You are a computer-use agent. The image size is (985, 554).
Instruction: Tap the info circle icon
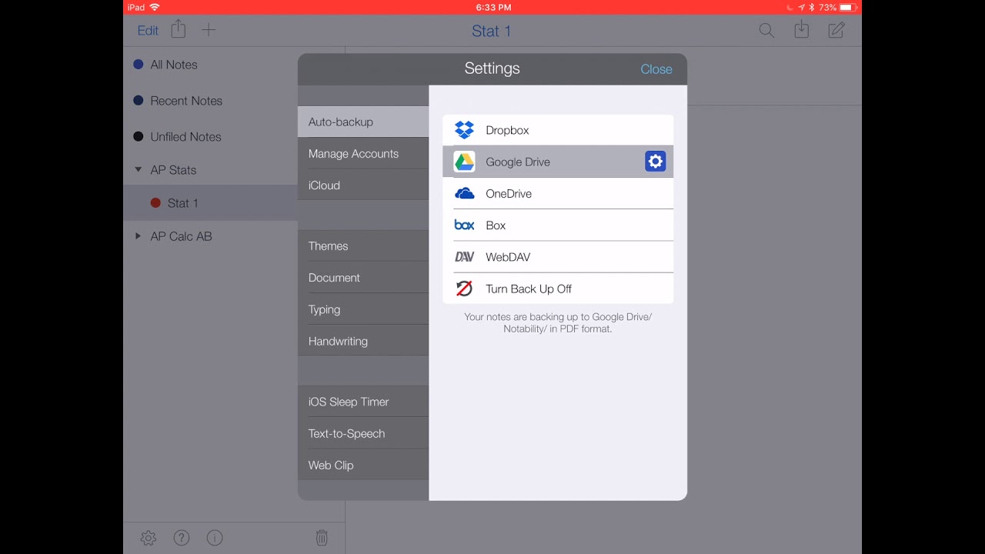[215, 539]
